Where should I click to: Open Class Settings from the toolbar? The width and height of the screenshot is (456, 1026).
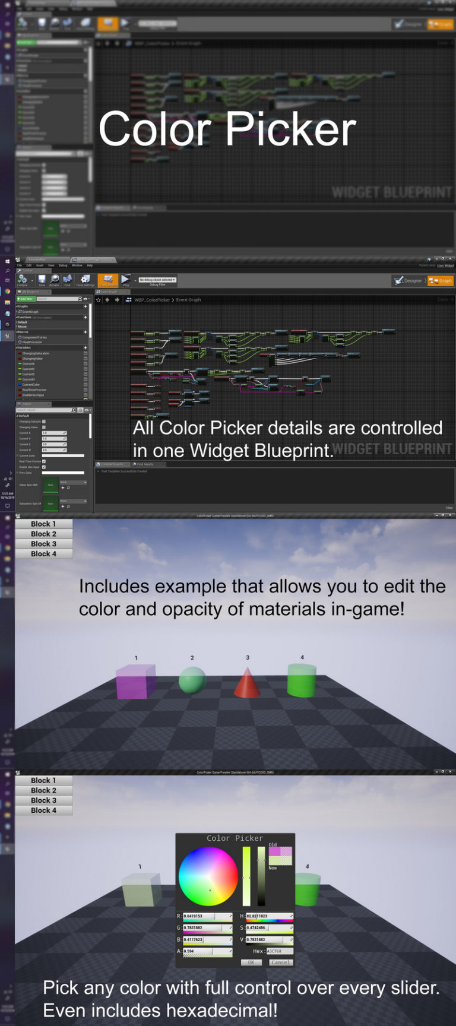pyautogui.click(x=85, y=280)
